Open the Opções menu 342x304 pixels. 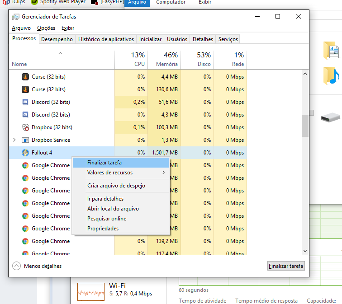point(46,28)
